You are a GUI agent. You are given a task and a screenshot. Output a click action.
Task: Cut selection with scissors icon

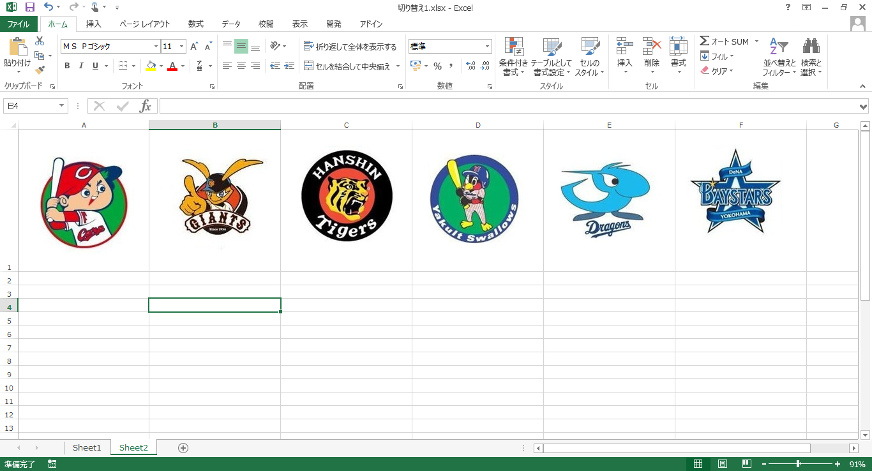[40, 41]
